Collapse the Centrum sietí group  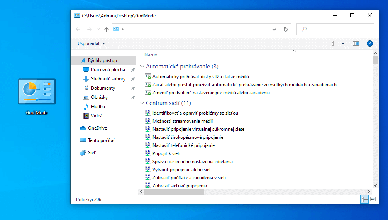tap(142, 103)
